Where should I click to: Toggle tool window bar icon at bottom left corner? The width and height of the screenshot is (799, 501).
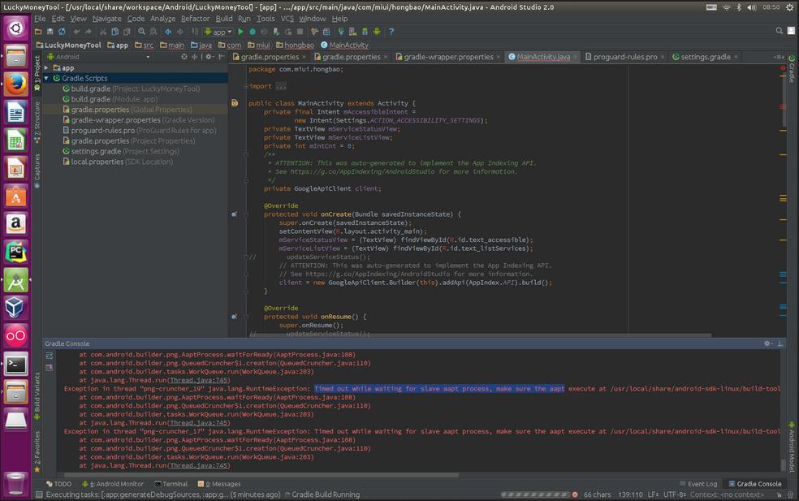point(39,495)
